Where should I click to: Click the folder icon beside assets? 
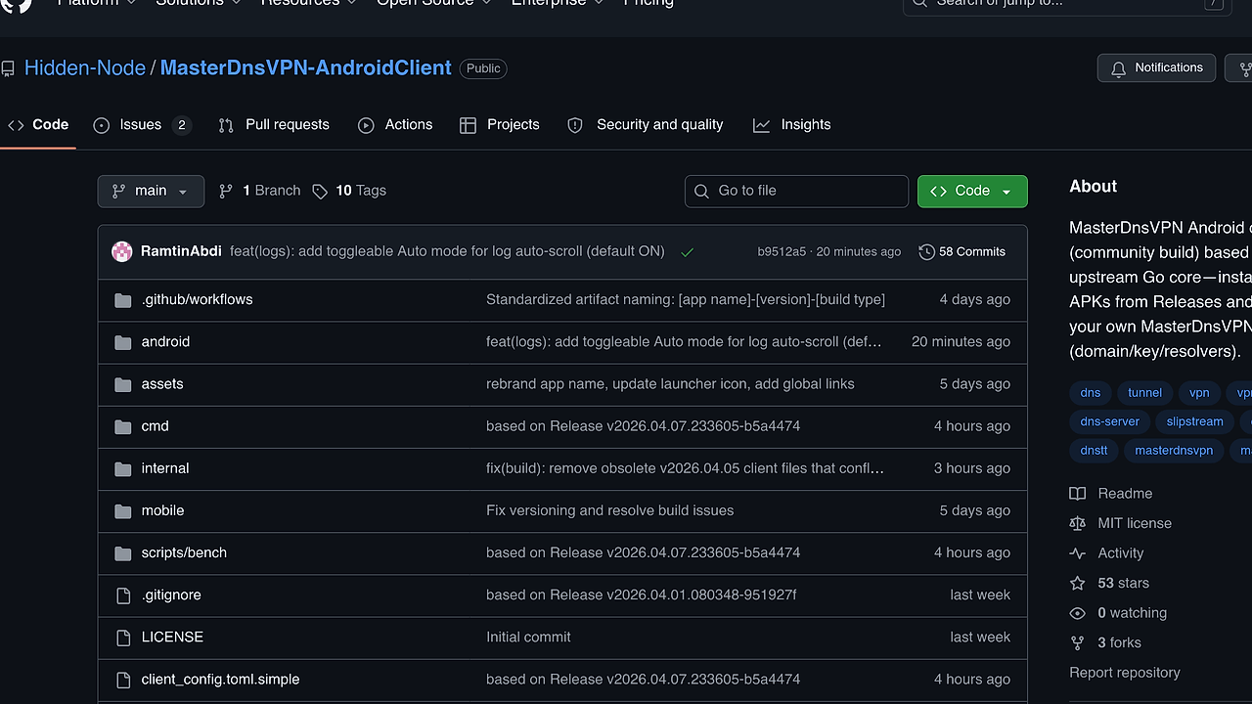(123, 384)
